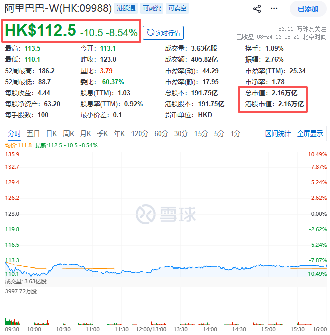Screen dimensions: 330x335
Task: Click the 市盈率(静) value 17.95
Action: [x=210, y=82]
